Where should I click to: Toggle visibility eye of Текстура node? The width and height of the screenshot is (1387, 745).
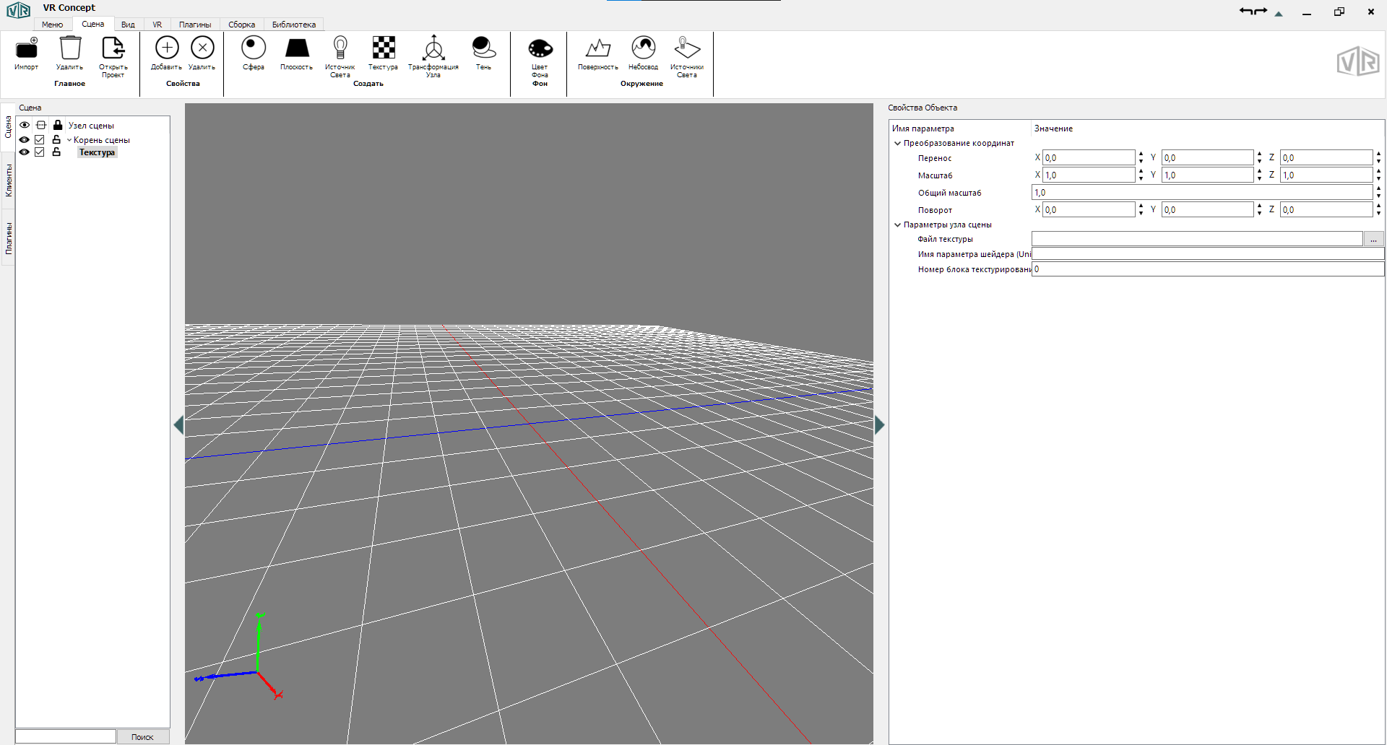click(25, 152)
